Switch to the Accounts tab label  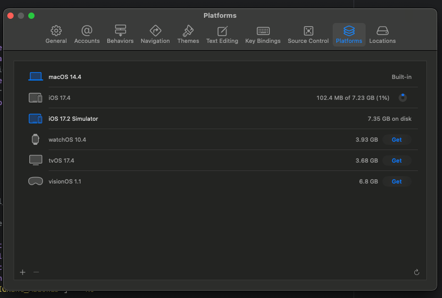(x=87, y=41)
